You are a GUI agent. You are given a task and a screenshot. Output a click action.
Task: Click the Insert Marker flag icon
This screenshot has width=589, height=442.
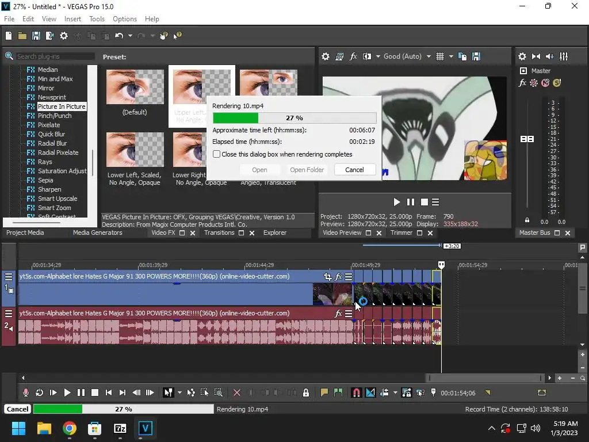[x=324, y=393]
